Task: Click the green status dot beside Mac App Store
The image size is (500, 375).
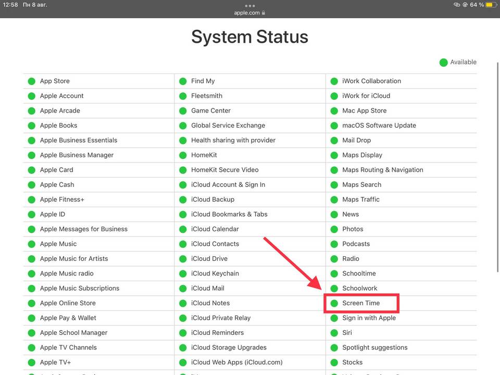Action: click(x=334, y=111)
